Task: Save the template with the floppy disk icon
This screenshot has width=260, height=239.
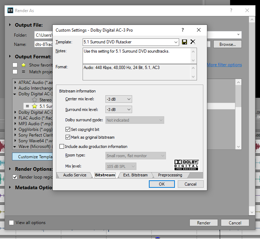Action: click(x=184, y=42)
